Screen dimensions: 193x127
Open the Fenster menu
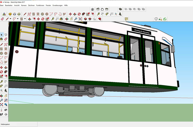[48, 5]
